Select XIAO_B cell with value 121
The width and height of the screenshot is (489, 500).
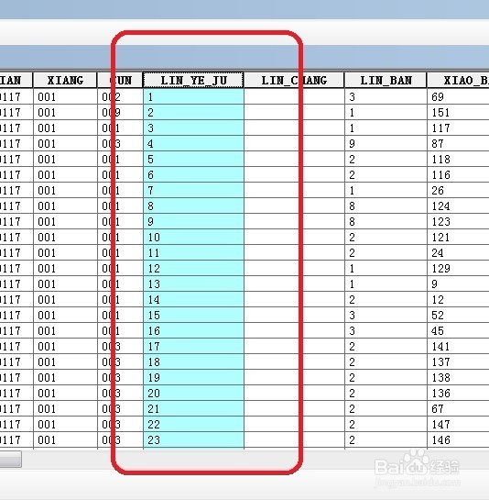click(x=458, y=238)
